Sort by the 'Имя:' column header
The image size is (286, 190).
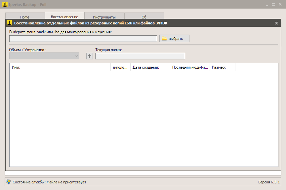click(60, 67)
